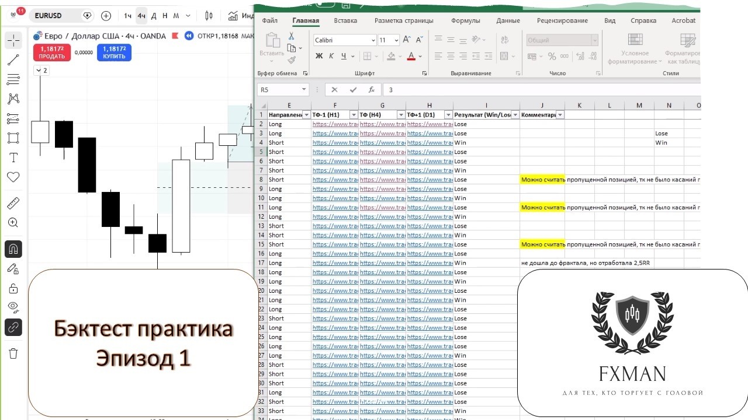Toggle the chain-link drawing sync icon in sidebar
The image size is (748, 420).
click(x=13, y=327)
